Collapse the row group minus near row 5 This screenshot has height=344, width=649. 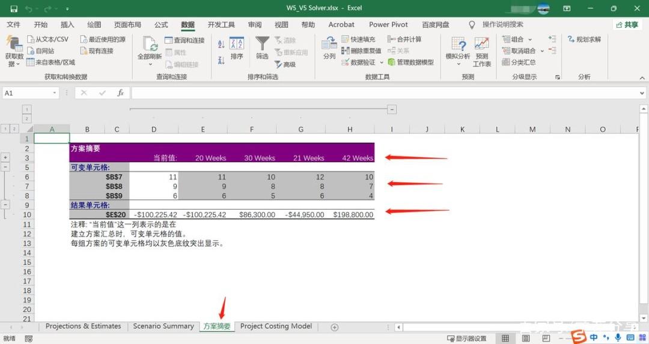coord(5,167)
